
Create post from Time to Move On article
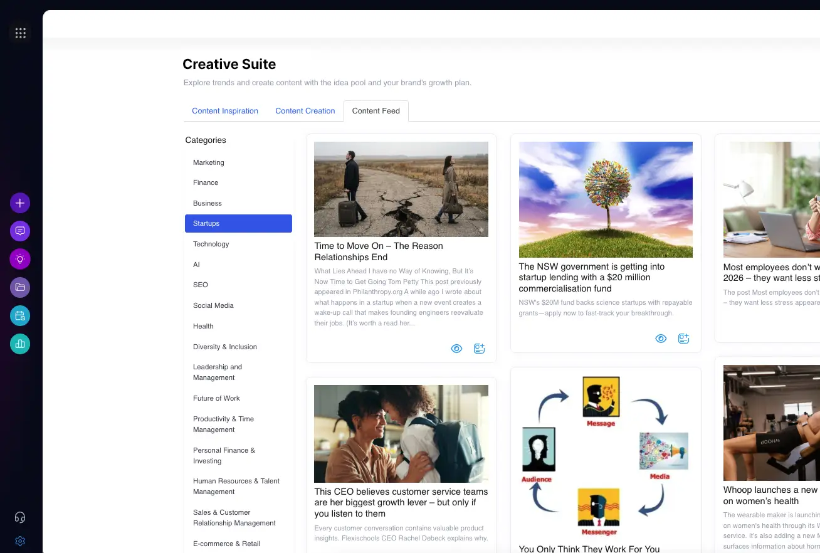[480, 349]
